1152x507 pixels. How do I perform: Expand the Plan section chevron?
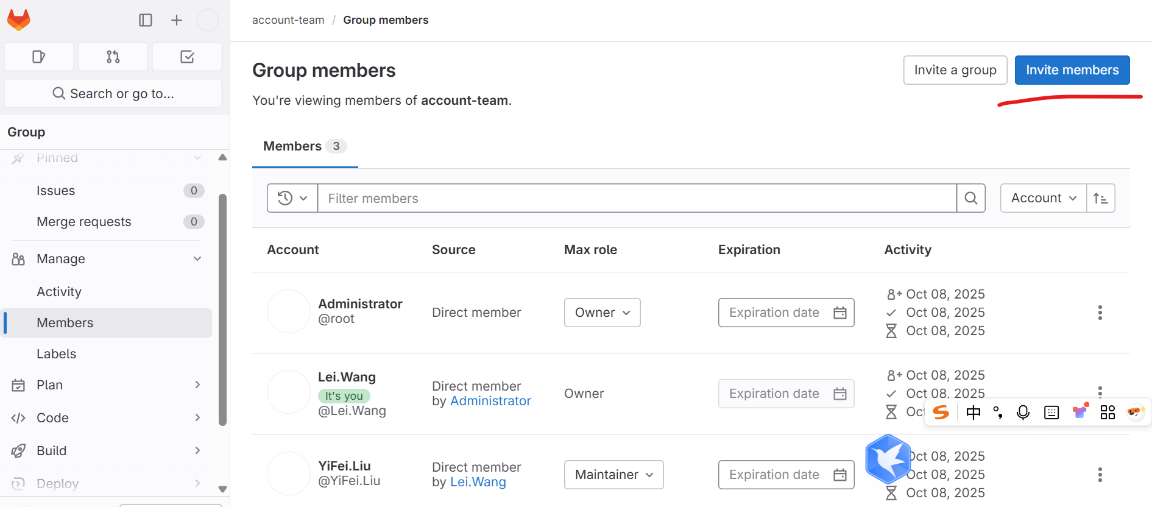[x=197, y=385]
